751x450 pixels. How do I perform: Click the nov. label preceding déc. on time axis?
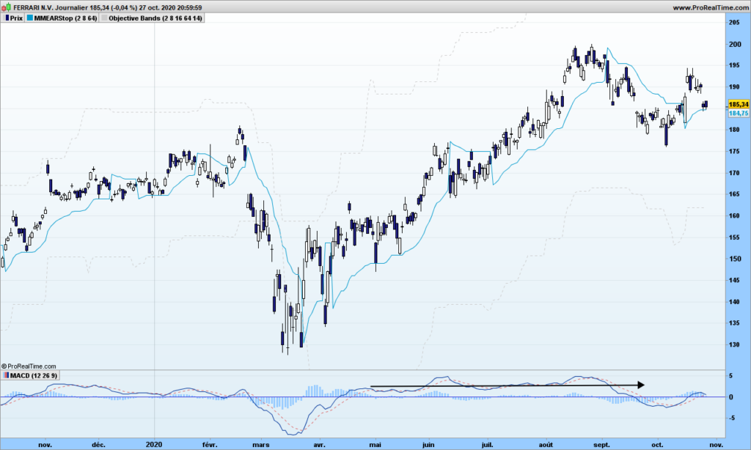coord(45,445)
